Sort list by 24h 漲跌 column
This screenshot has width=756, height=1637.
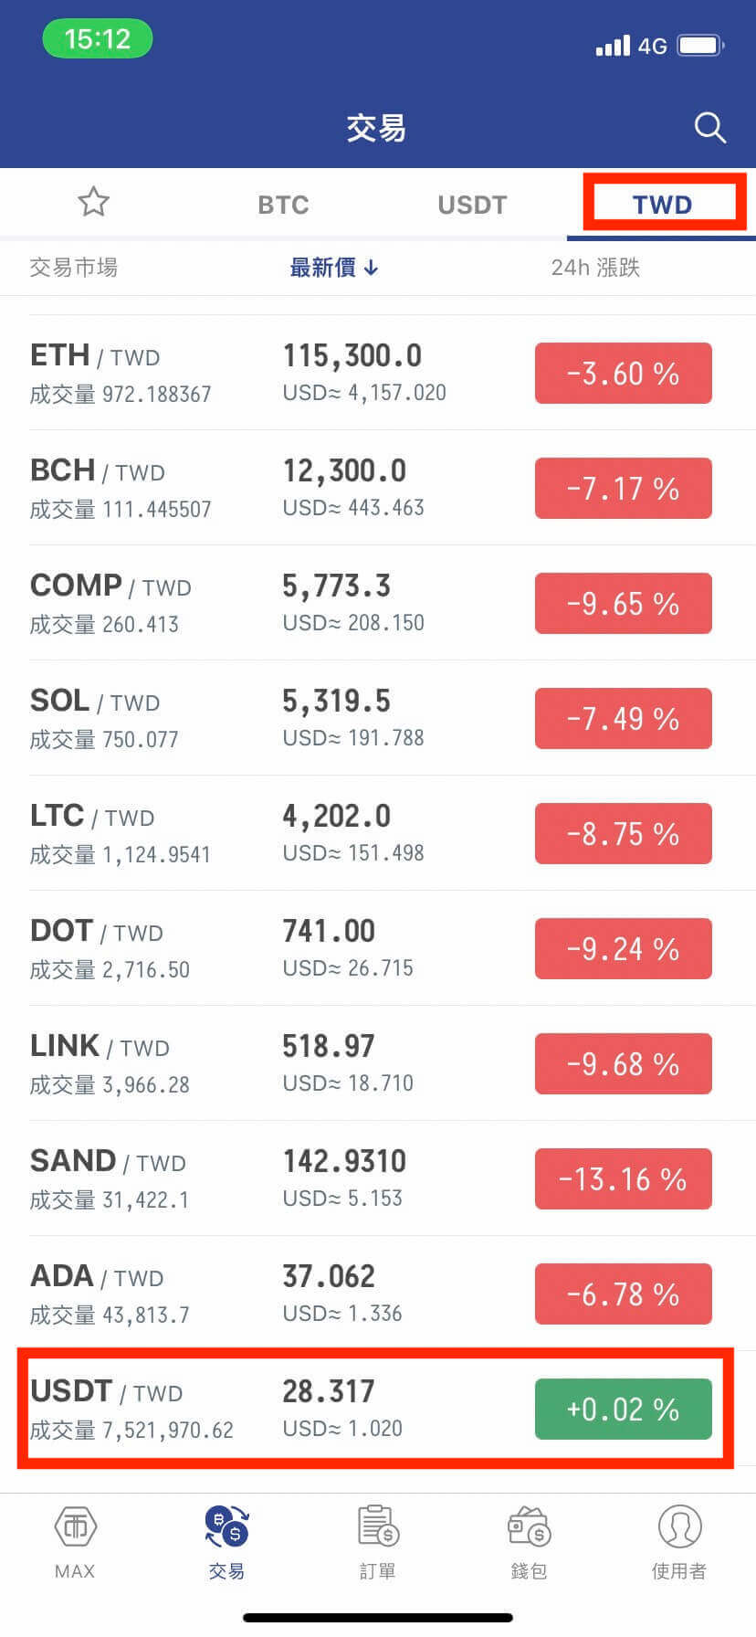595,268
